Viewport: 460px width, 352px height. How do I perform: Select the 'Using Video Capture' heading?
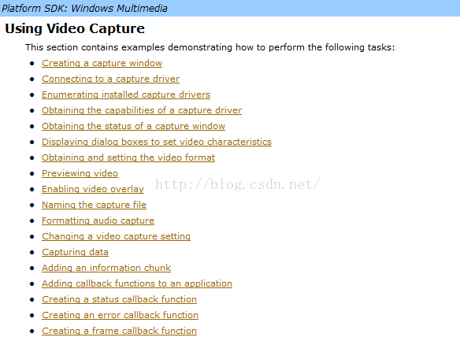point(75,29)
